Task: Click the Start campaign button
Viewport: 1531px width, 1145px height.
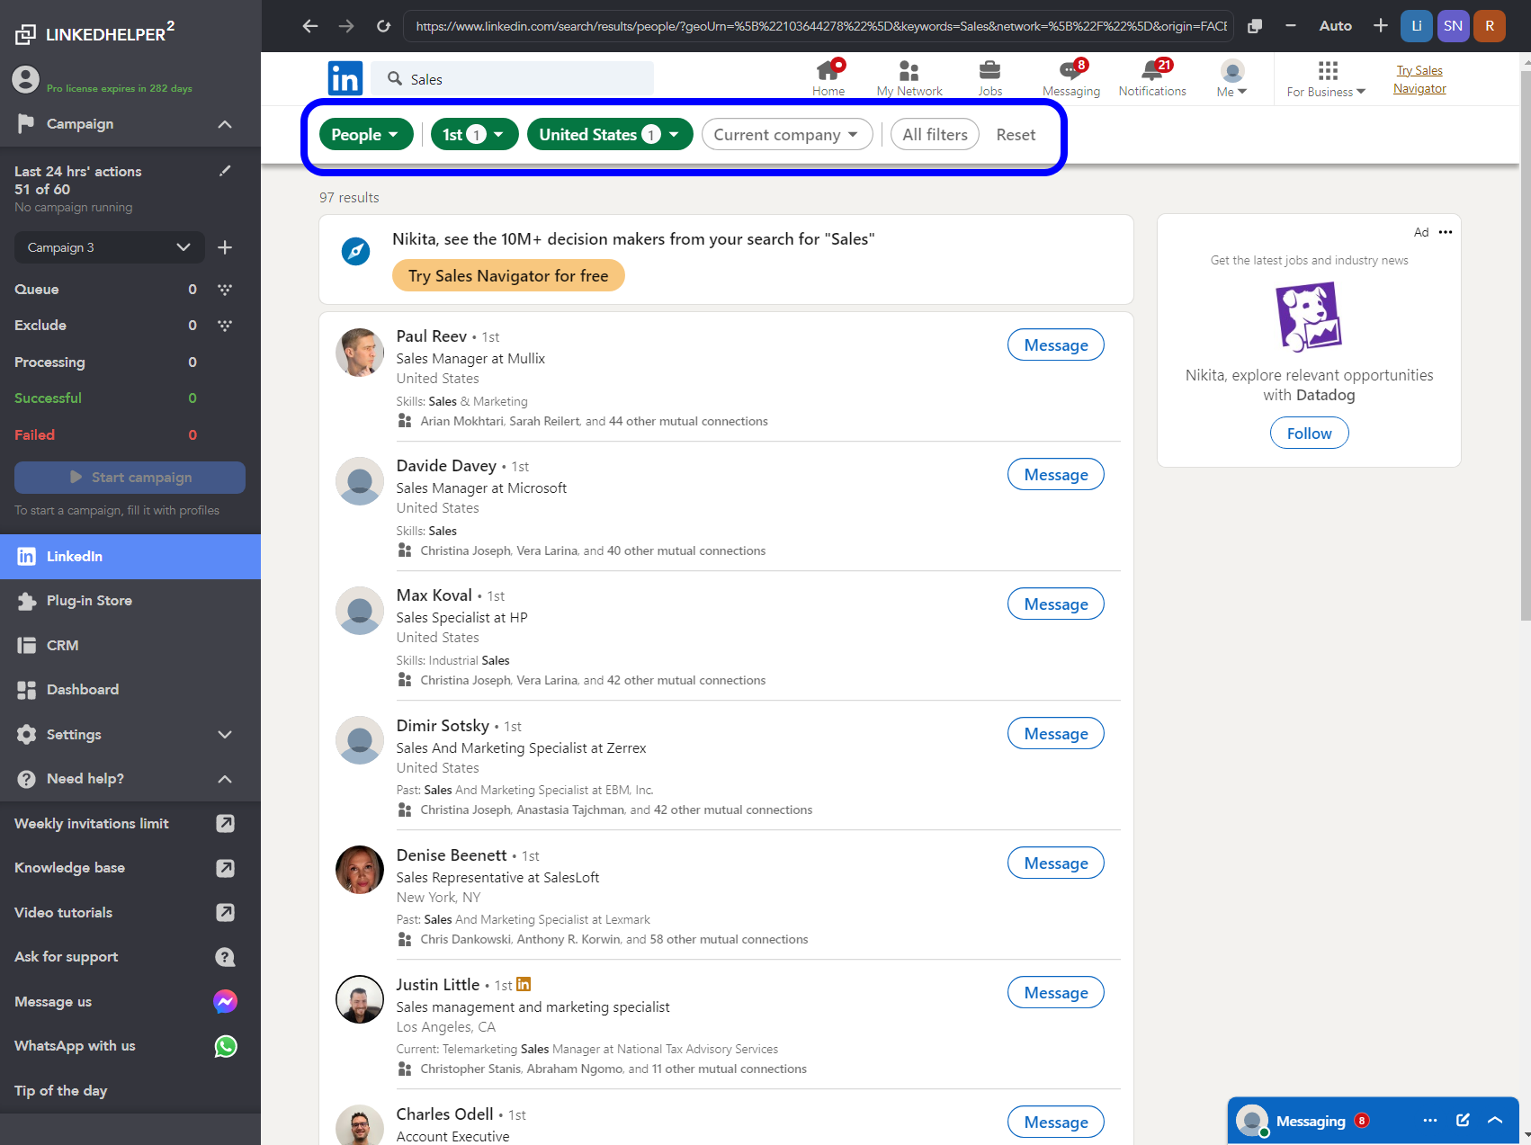Action: (x=130, y=478)
